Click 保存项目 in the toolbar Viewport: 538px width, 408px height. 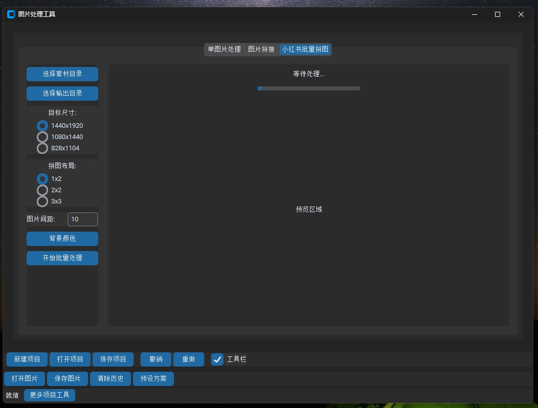113,359
